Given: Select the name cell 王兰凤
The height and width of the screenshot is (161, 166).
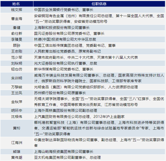Looking at the screenshot, I should click(x=17, y=93).
